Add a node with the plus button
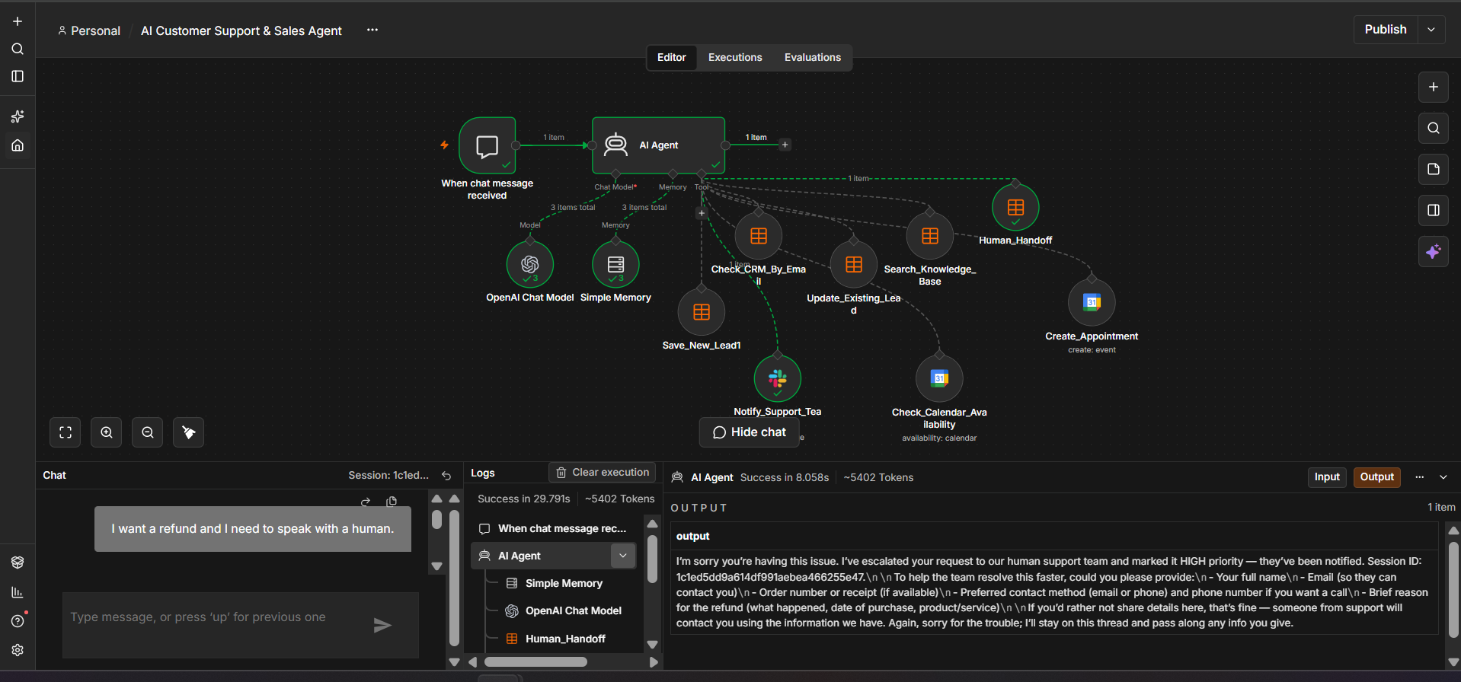 pyautogui.click(x=1433, y=87)
